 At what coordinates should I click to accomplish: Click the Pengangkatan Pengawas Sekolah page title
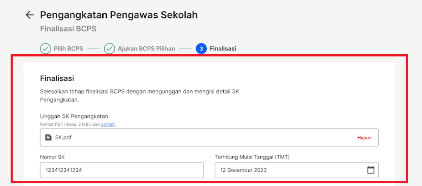click(119, 15)
